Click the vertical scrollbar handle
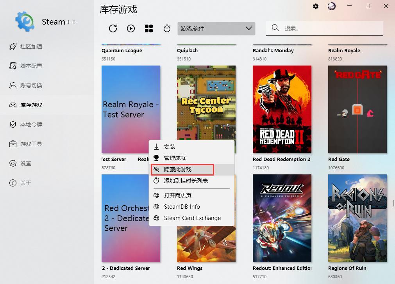The height and width of the screenshot is (284, 395). (393, 203)
